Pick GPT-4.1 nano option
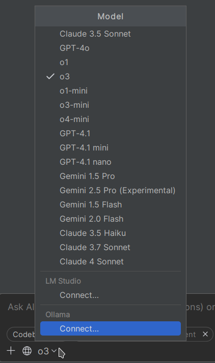 click(111, 162)
